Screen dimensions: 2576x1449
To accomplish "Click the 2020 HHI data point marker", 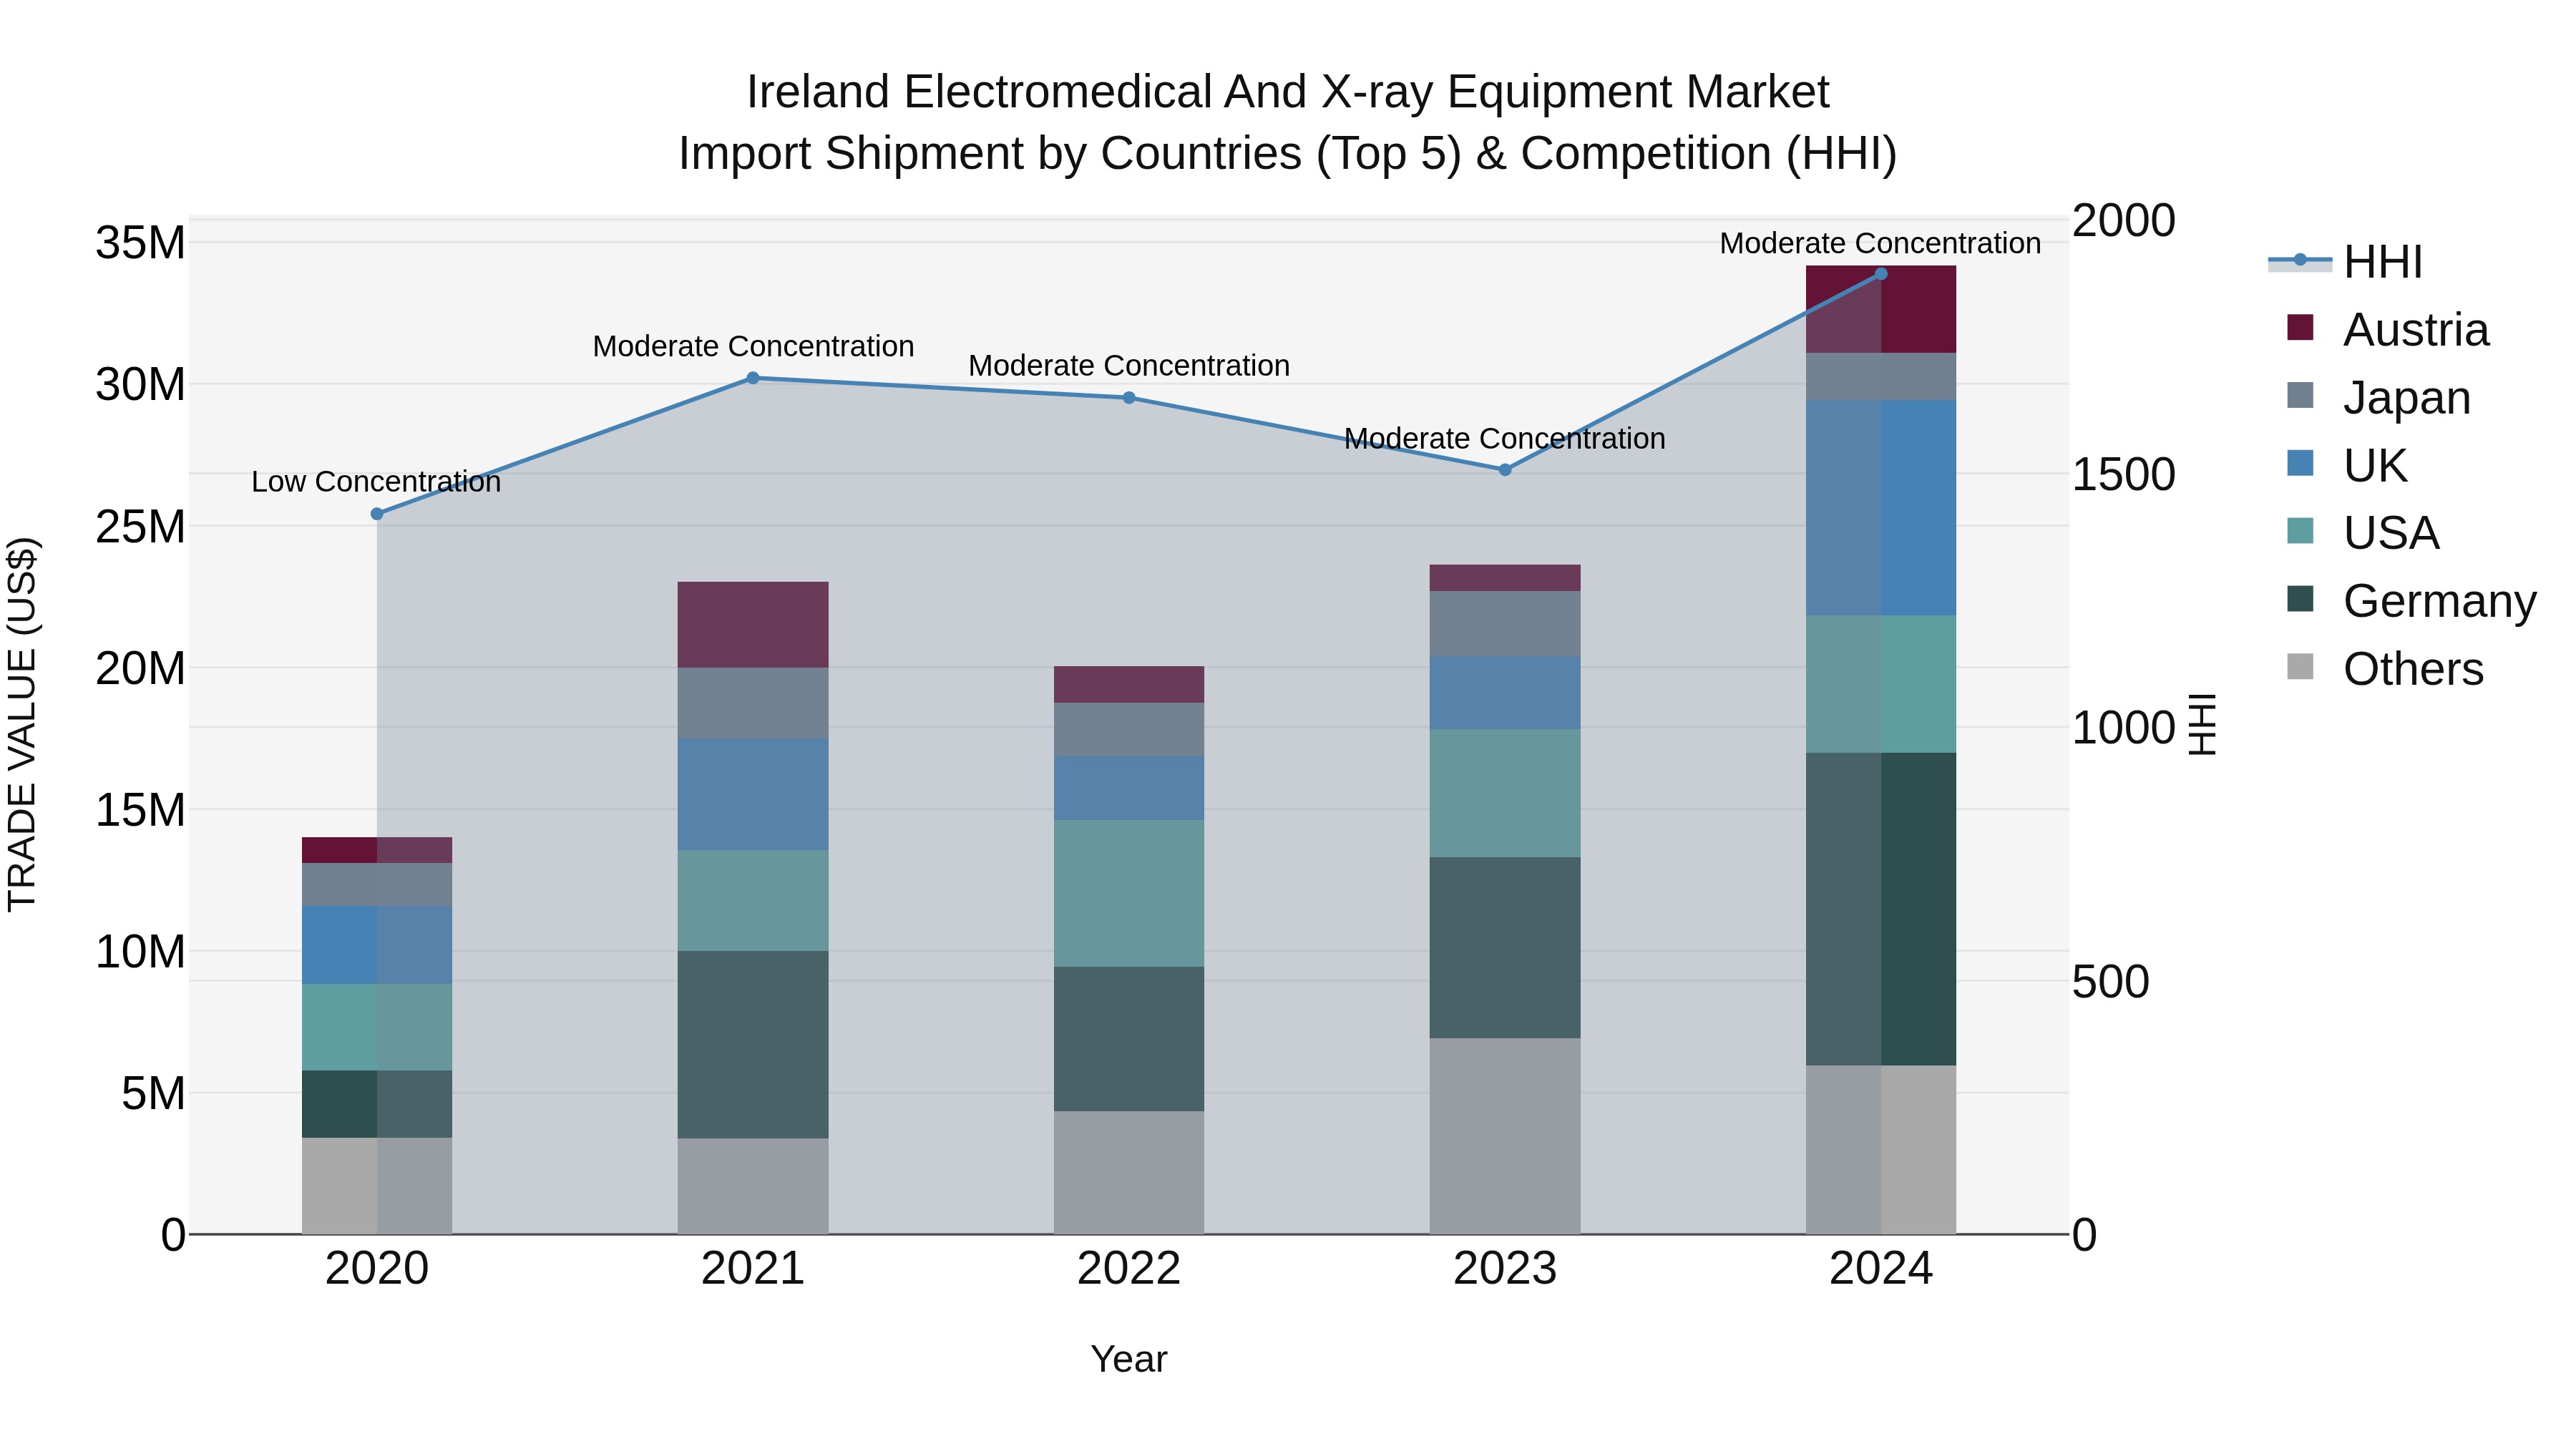I will click(x=377, y=514).
